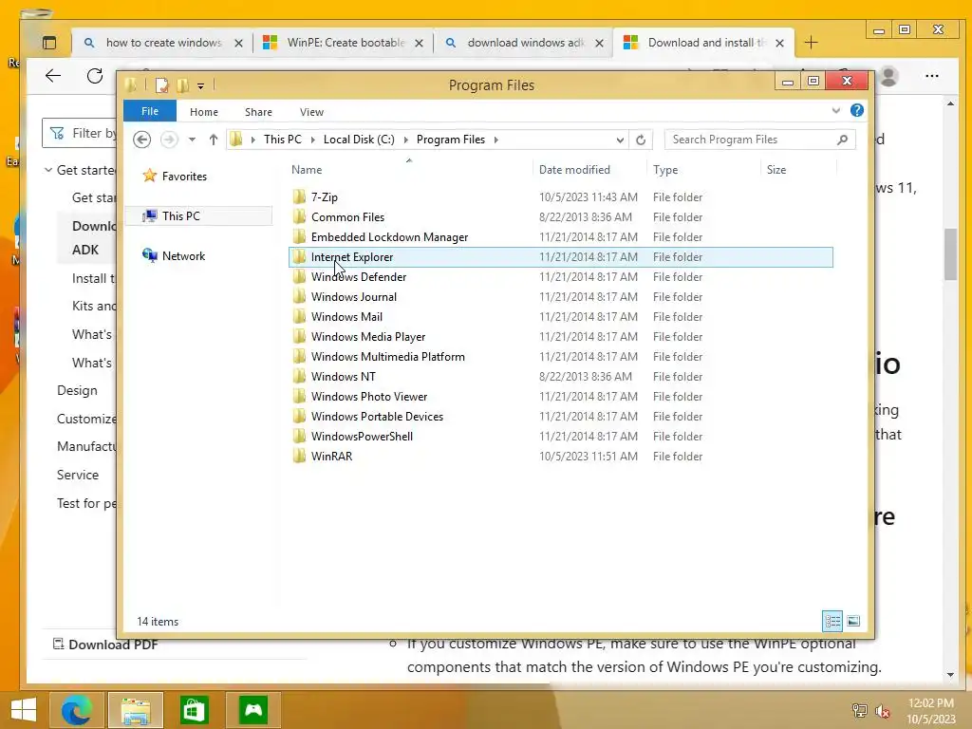
Task: Open the Share ribbon tab
Action: click(x=258, y=112)
